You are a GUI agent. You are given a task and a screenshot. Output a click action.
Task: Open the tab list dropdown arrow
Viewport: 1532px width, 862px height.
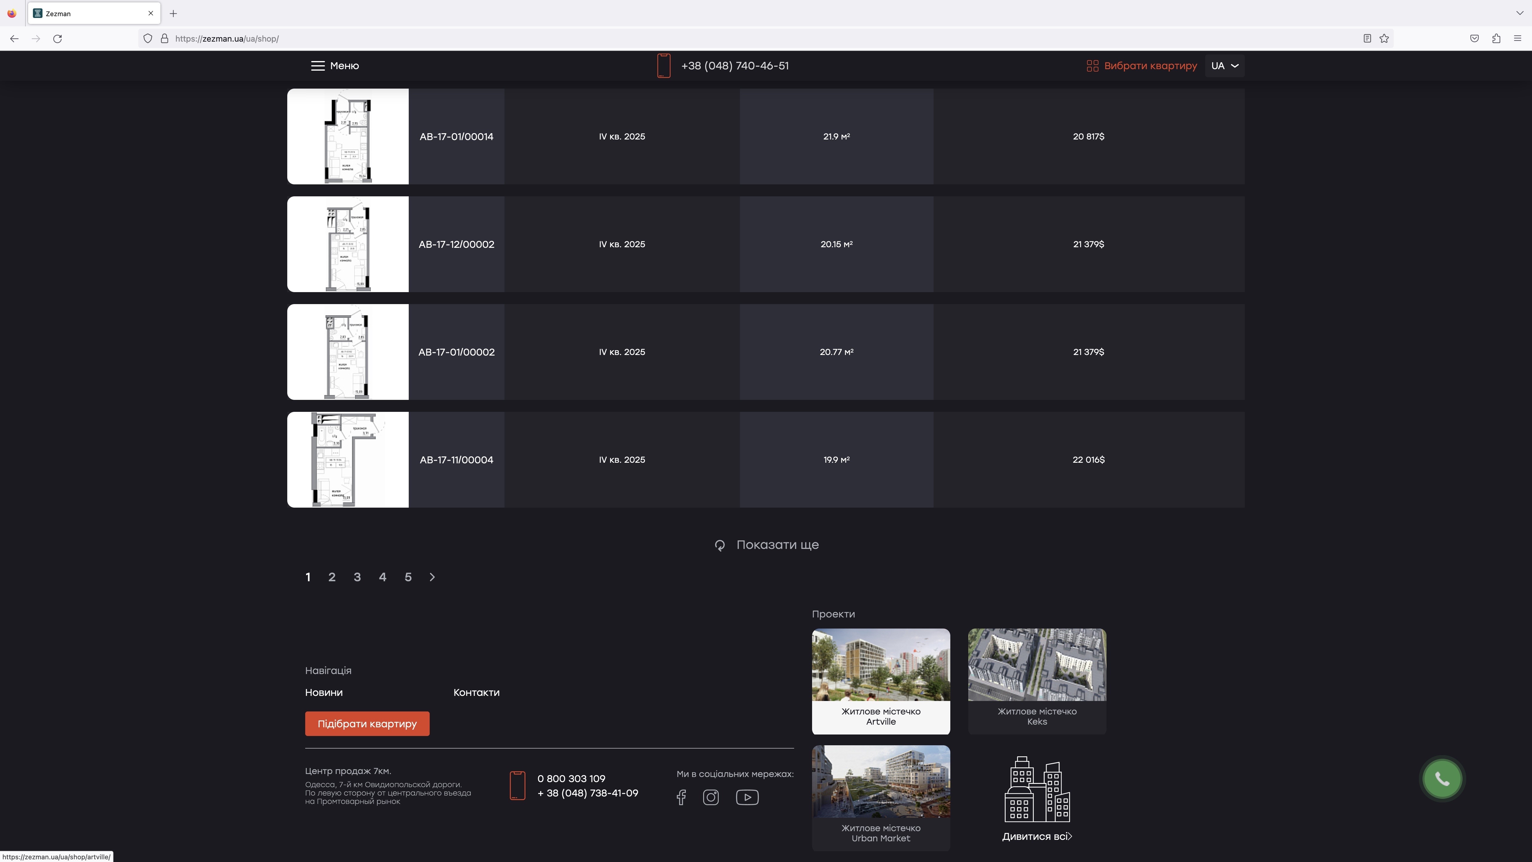[1519, 13]
